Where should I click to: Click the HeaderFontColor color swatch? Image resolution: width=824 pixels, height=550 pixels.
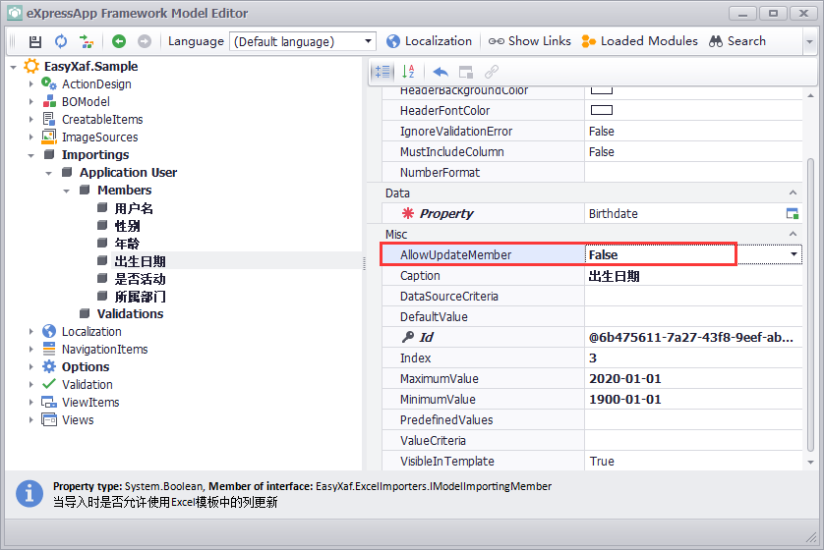click(x=601, y=110)
